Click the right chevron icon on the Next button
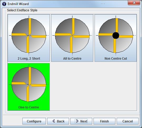Screen dimensions: 142x128 pos(77,121)
